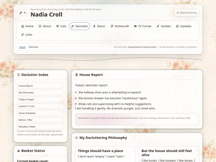Click the basket icon by Basket Status heading
The width and height of the screenshot is (216, 162).
pyautogui.click(x=18, y=151)
